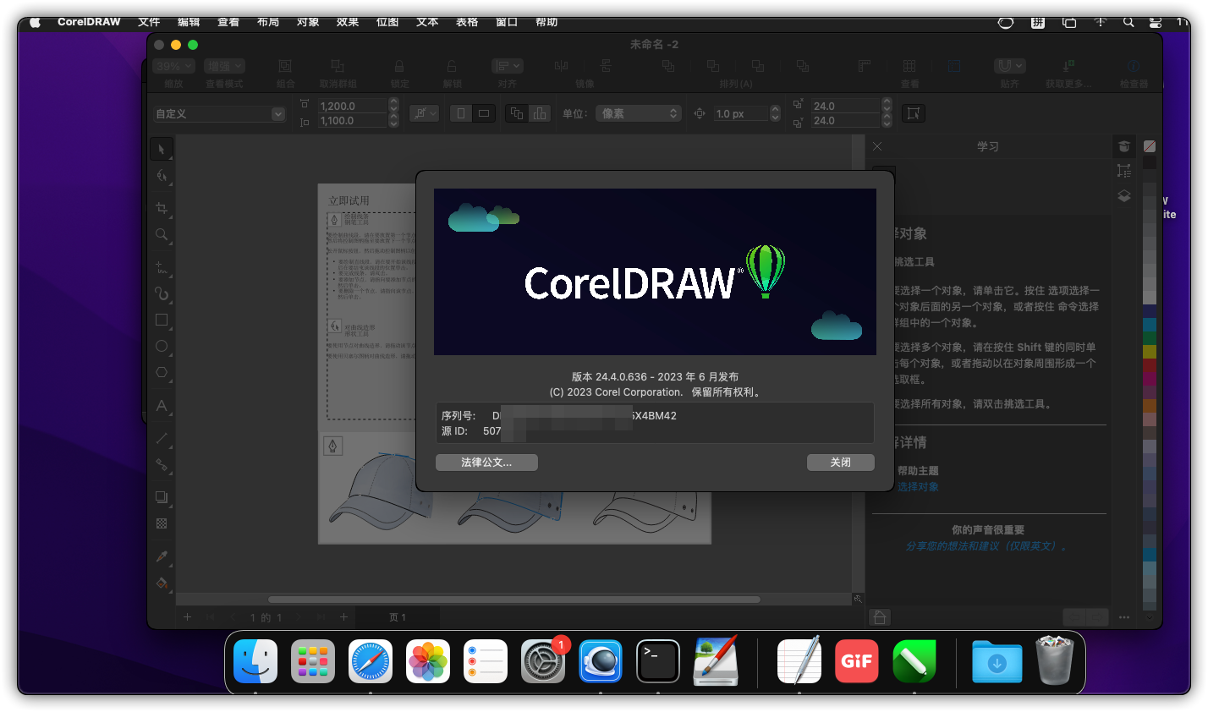Viewport: 1208px width, 712px height.
Task: Open the Learn docker tab icon
Action: [x=1123, y=146]
